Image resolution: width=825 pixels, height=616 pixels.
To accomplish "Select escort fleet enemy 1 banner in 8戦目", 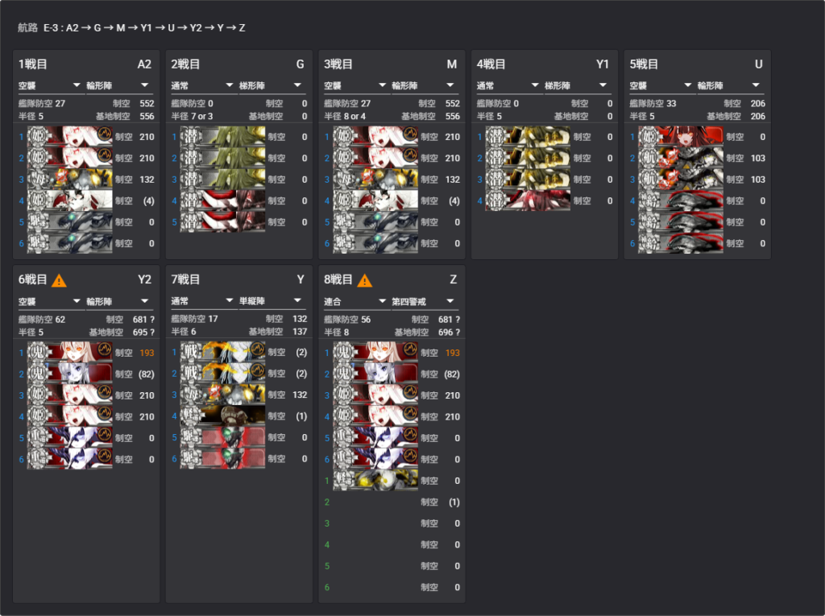I will coord(375,480).
